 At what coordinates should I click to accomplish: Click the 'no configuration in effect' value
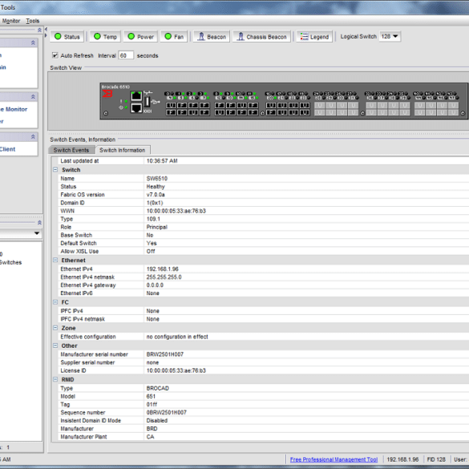[177, 337]
